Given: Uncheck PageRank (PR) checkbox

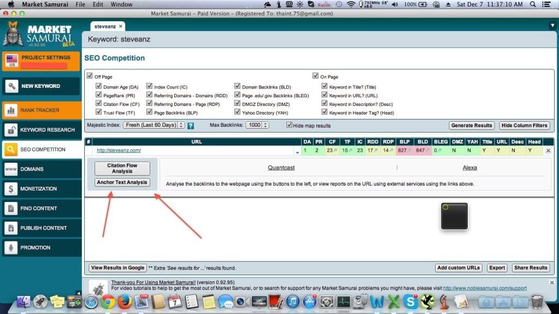Looking at the screenshot, I should click(98, 94).
